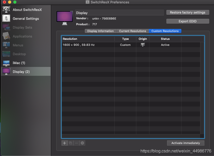The image size is (214, 156).
Task: Select Desktop label in sidebar
Action: pyautogui.click(x=19, y=54)
